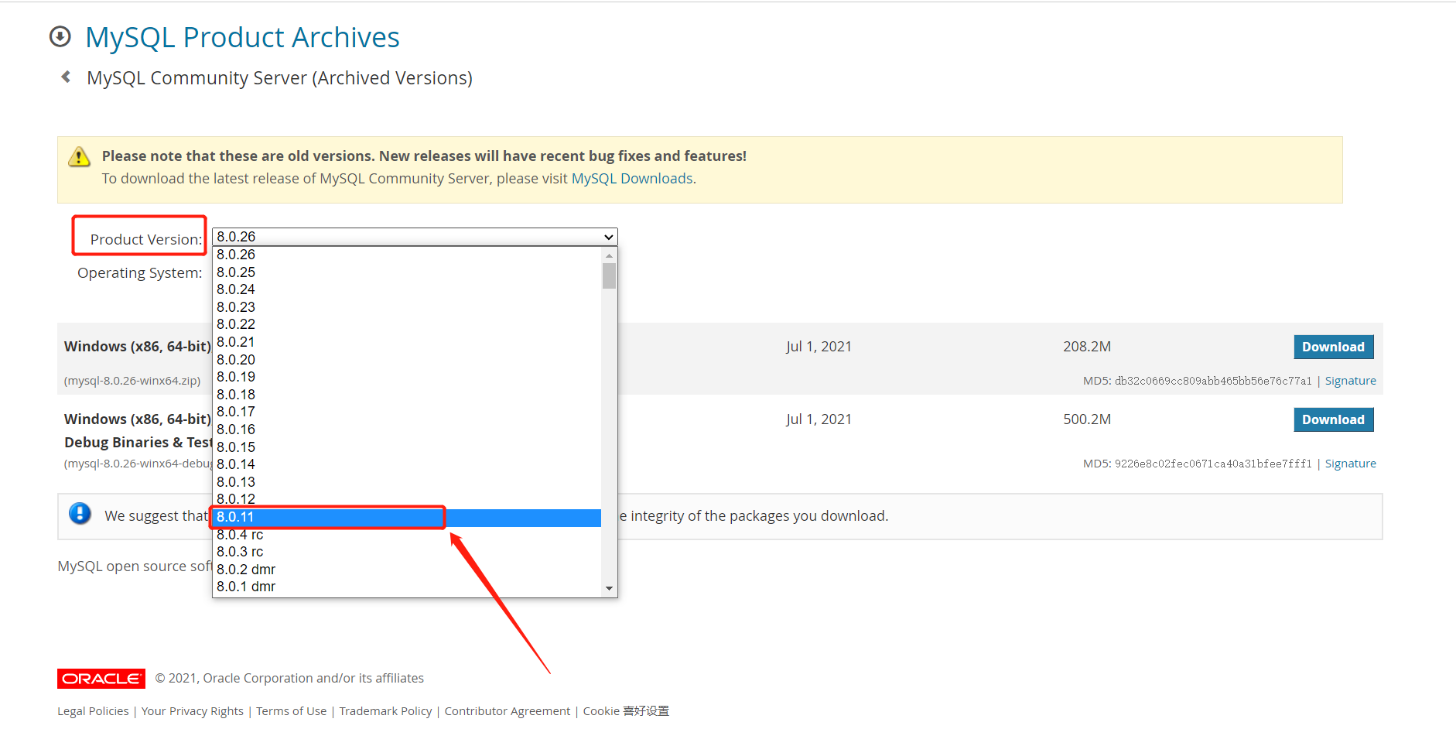Open Terms of Use footer link
Viewport: 1456px width, 729px height.
click(x=292, y=711)
